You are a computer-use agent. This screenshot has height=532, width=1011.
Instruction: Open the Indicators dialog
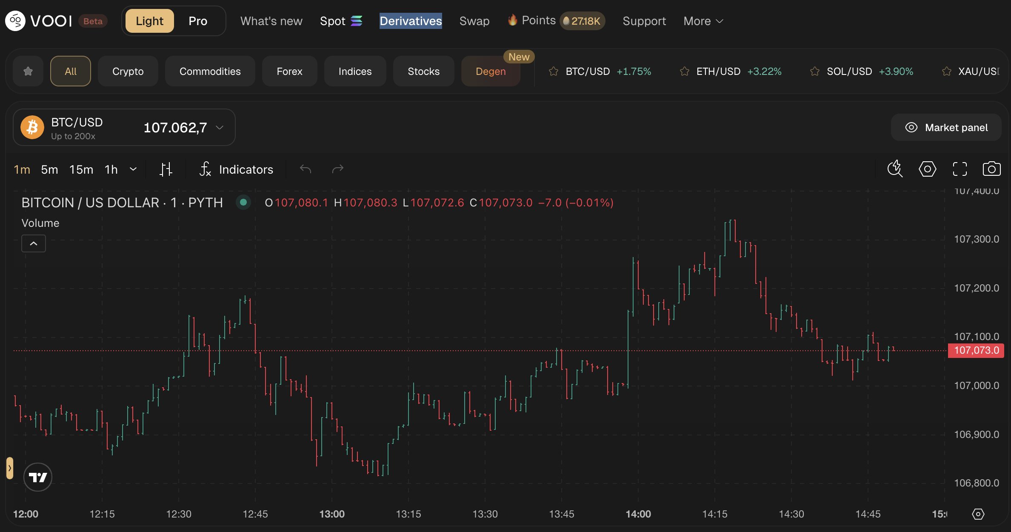[x=237, y=169]
